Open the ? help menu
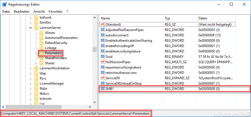The height and width of the screenshot is (117, 251). [x=67, y=12]
